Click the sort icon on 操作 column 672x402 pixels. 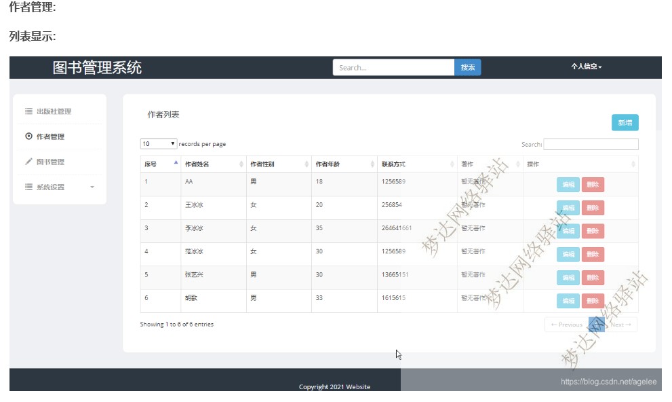(x=632, y=164)
